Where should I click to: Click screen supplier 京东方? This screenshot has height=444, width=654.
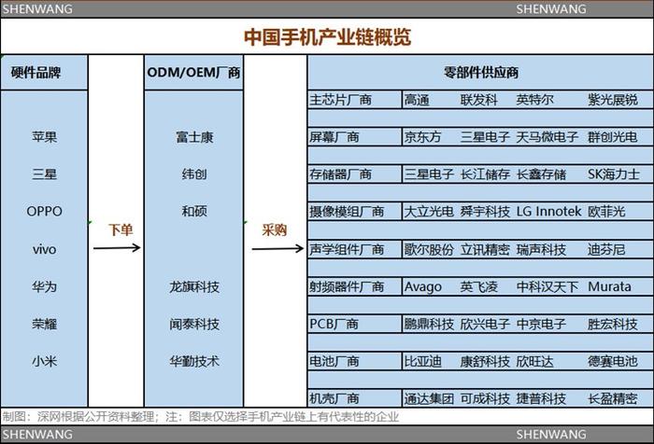422,137
